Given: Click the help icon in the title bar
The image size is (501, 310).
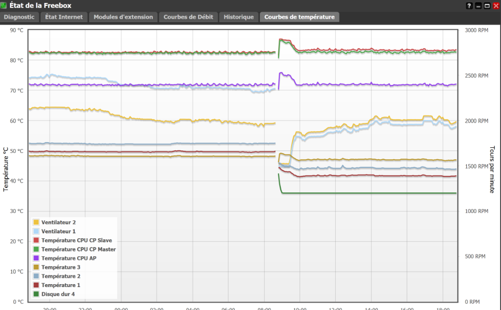Looking at the screenshot, I should (469, 5).
